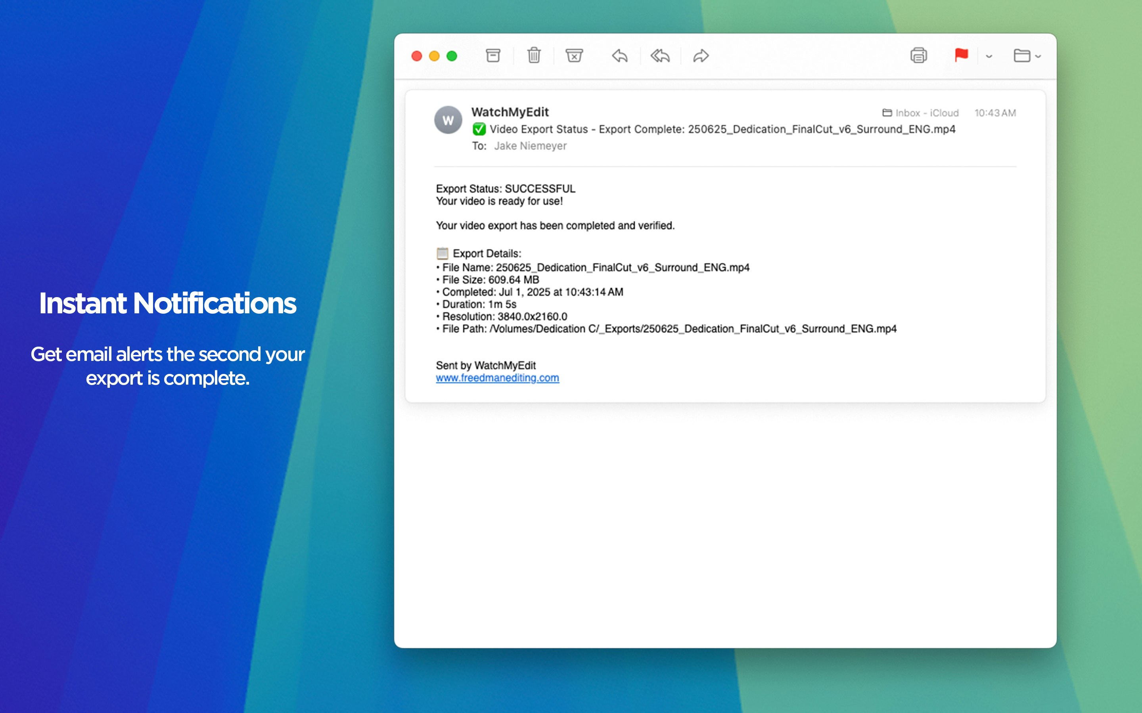Click the Reply All arrows icon
Screen dimensions: 1142x713
pos(660,56)
